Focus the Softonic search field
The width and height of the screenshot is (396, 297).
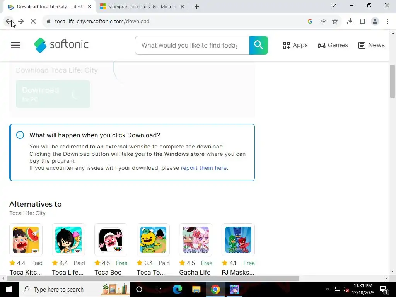[x=192, y=45]
